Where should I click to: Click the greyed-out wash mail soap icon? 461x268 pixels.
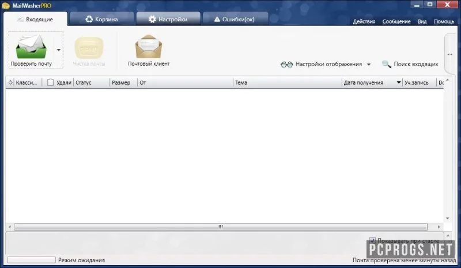[89, 48]
